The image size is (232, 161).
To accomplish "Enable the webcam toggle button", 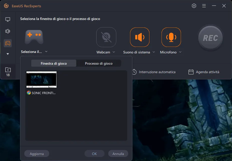I will tap(106, 37).
